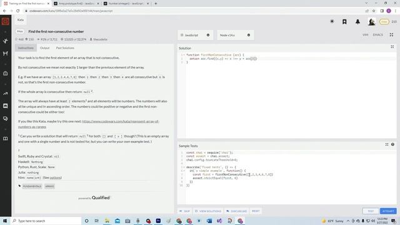The image size is (400, 225).
Task: Open the bookmarks icon in header
Action: click(344, 22)
